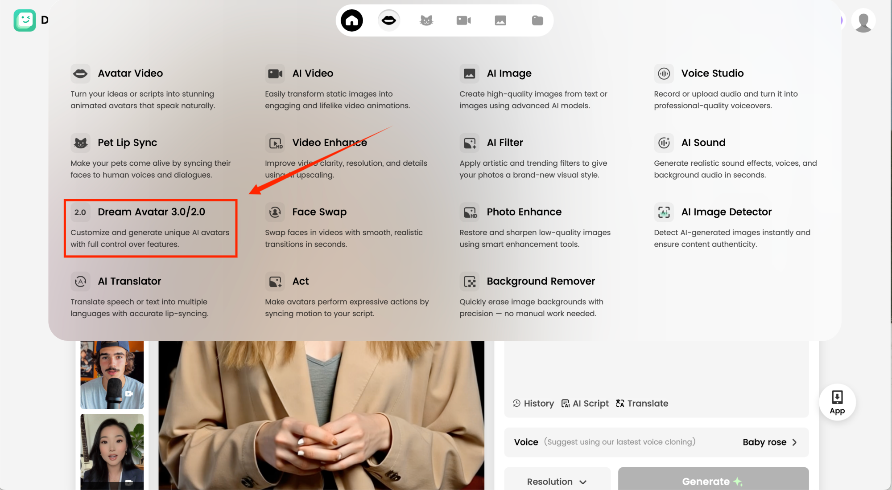This screenshot has height=490, width=892.
Task: Click the video camera icon in top bar
Action: tap(463, 20)
